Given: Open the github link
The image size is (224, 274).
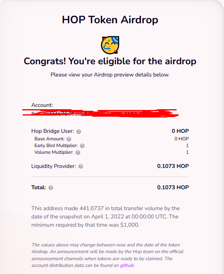Looking at the screenshot, I should click(127, 265).
